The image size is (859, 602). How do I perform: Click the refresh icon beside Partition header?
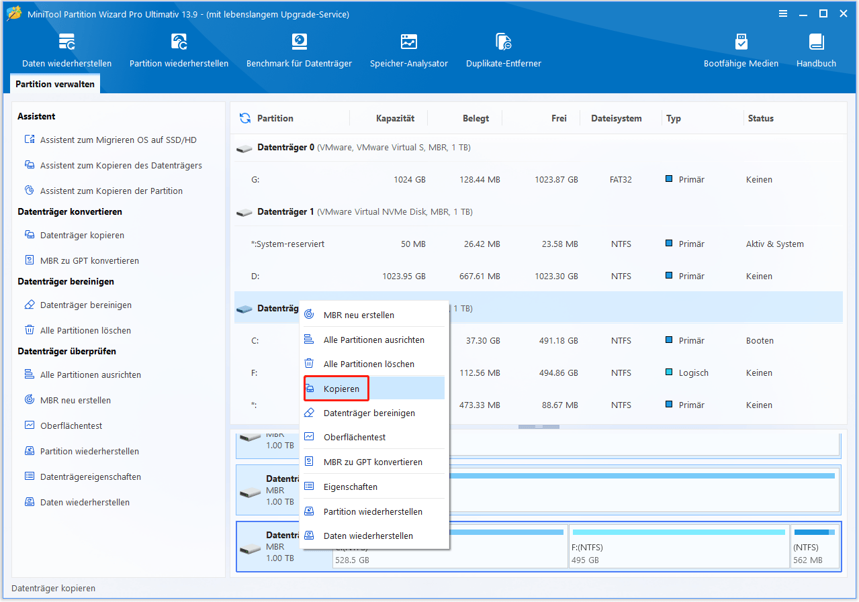244,118
